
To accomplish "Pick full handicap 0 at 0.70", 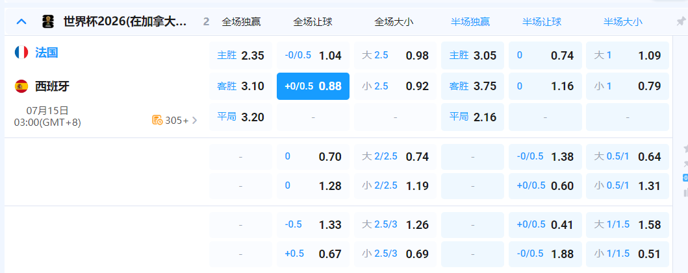I will click(x=313, y=157).
